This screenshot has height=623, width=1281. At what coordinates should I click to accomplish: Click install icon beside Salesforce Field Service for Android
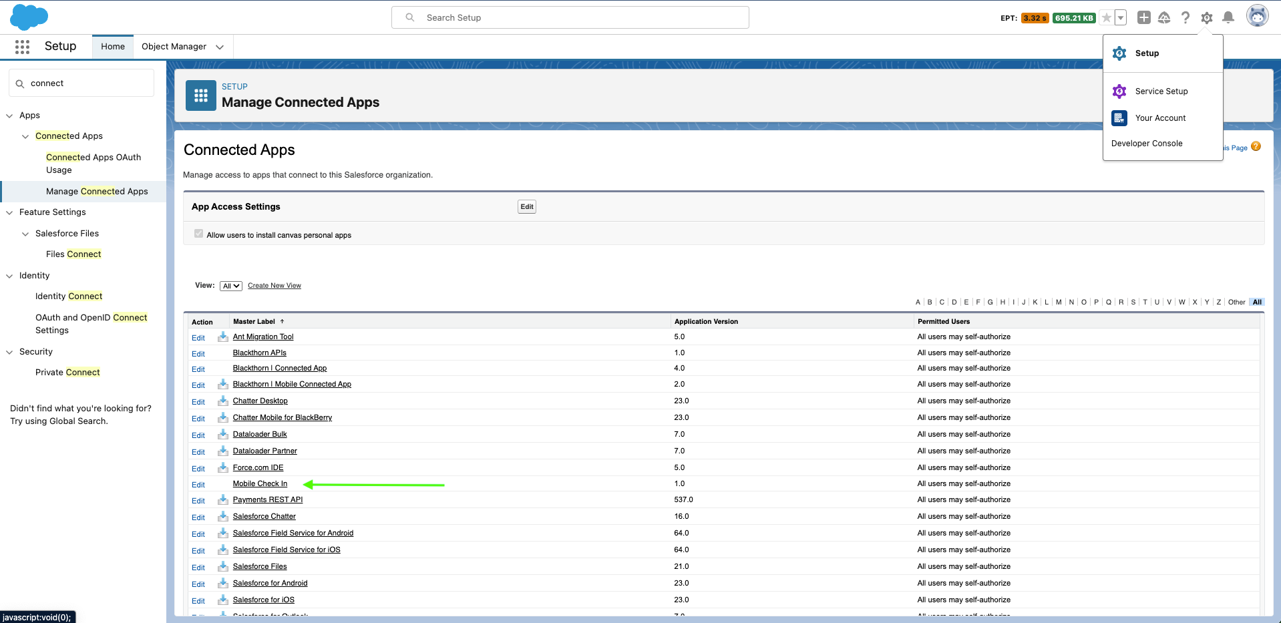[x=223, y=533]
